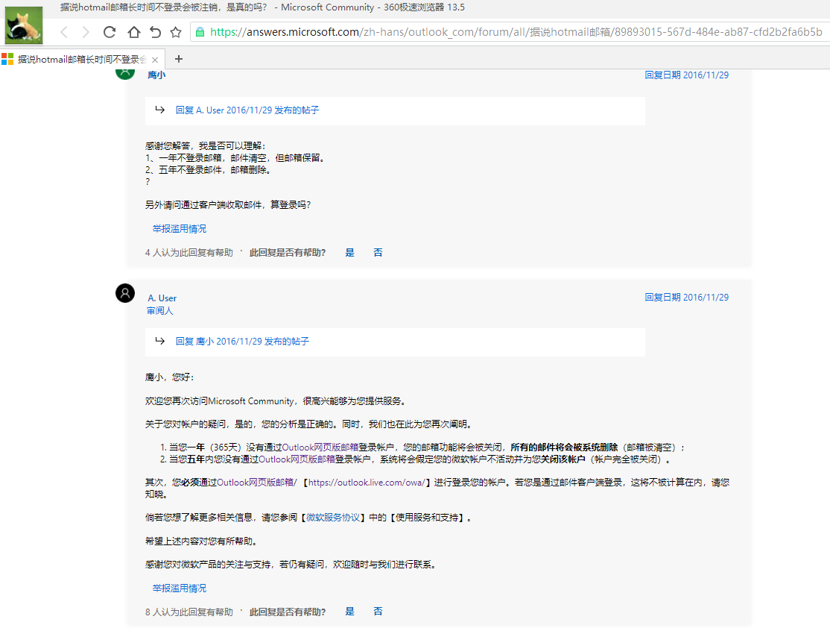Viewport: 830px width, 628px height.
Task: Open the A. User profile link
Action: point(162,298)
